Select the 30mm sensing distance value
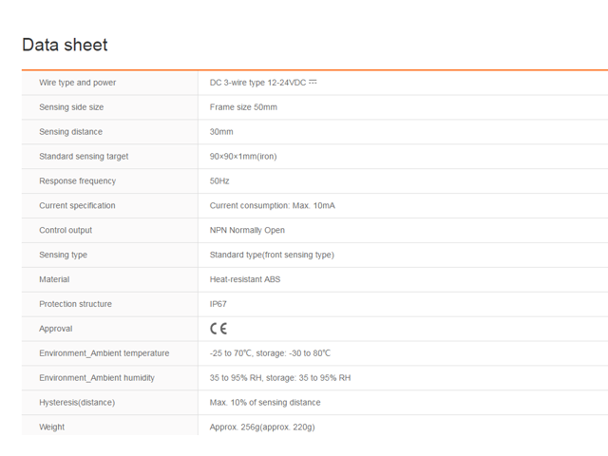The image size is (608, 456). [221, 132]
